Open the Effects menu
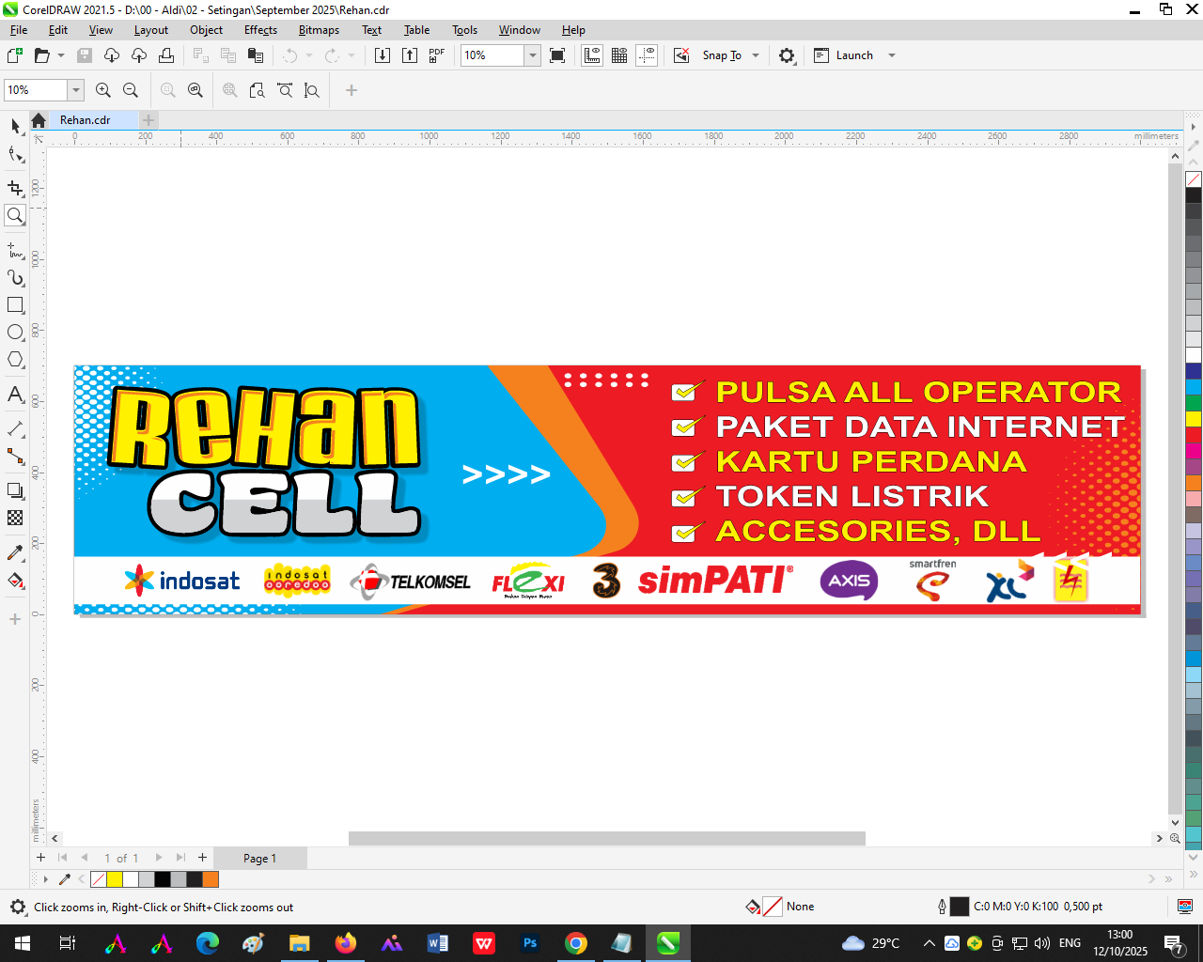1203x962 pixels. (260, 30)
